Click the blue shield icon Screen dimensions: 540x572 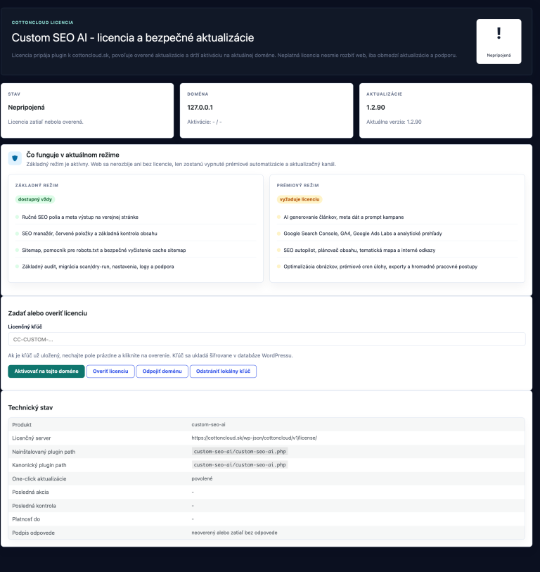point(15,158)
